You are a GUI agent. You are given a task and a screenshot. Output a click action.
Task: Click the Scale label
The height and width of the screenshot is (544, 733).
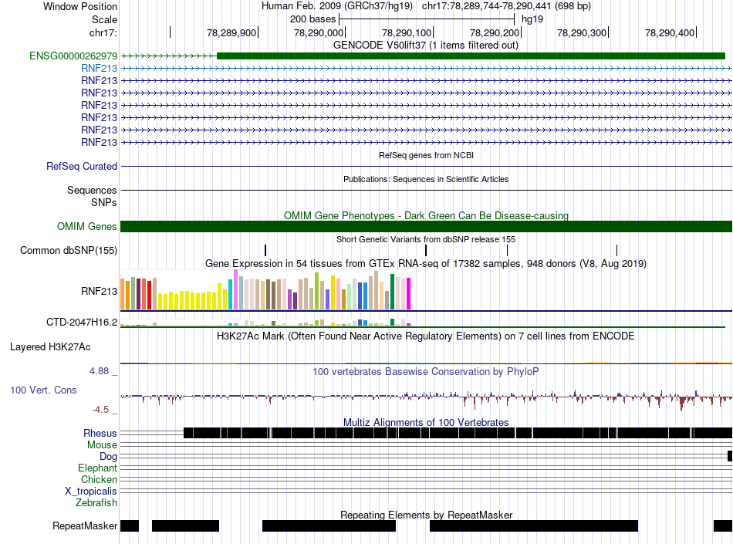(x=104, y=19)
